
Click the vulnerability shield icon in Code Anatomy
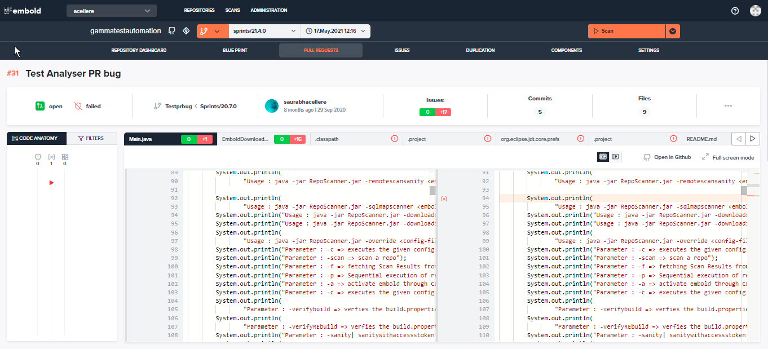tap(38, 157)
